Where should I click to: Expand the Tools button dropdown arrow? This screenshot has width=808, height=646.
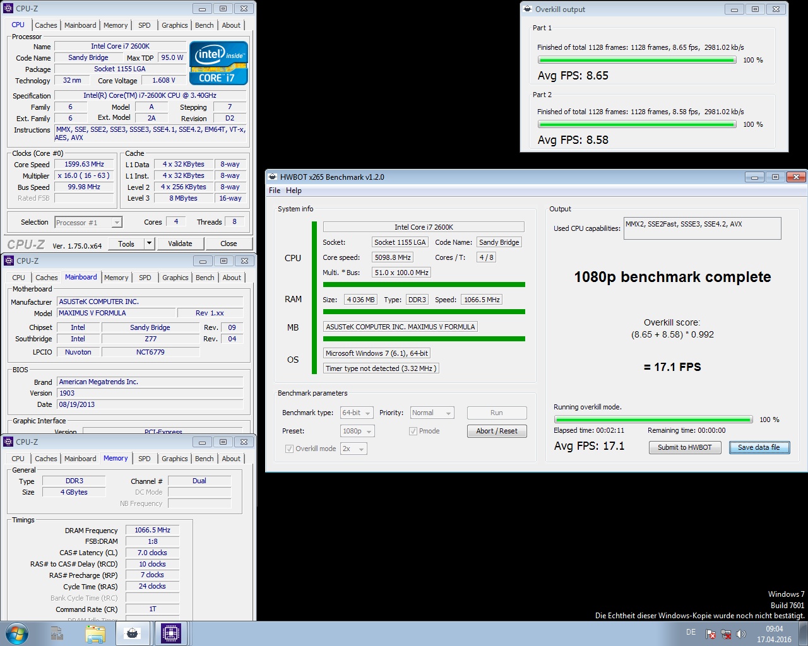(x=149, y=244)
